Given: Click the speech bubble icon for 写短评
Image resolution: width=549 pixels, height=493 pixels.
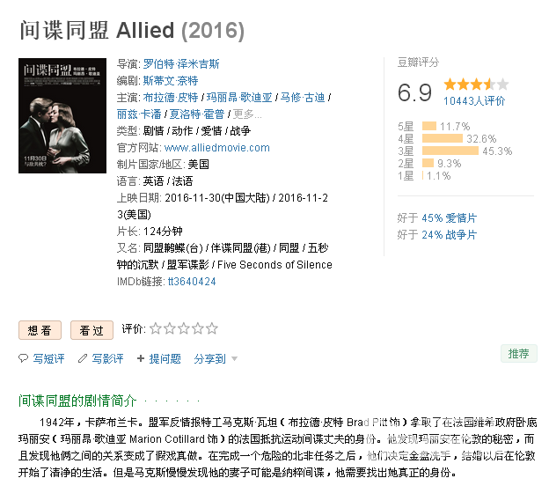Looking at the screenshot, I should (x=23, y=358).
